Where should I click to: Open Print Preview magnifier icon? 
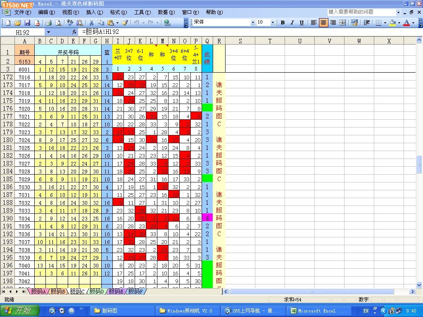(x=58, y=23)
